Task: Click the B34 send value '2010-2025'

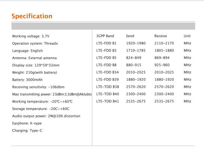Action: [136, 72]
